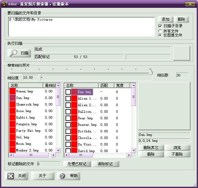This screenshot has width=198, height=188.
Task: Click the red thumbnail beside Women.bmp
Action: [13, 92]
